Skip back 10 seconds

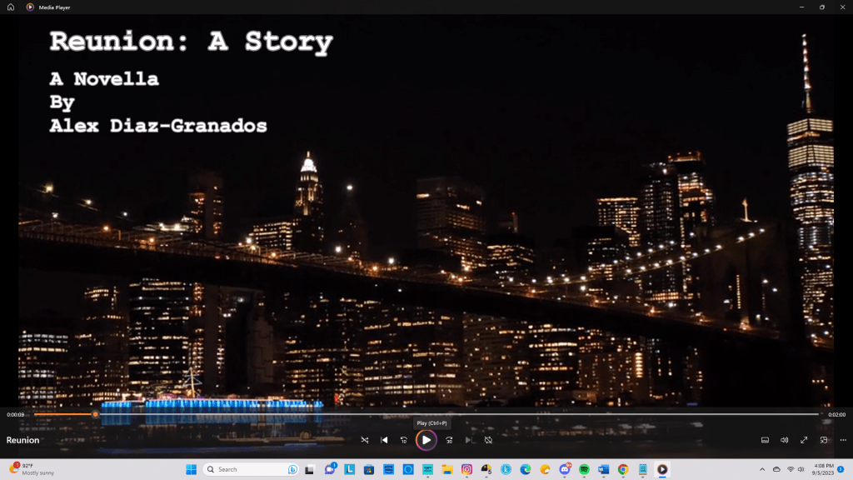404,440
